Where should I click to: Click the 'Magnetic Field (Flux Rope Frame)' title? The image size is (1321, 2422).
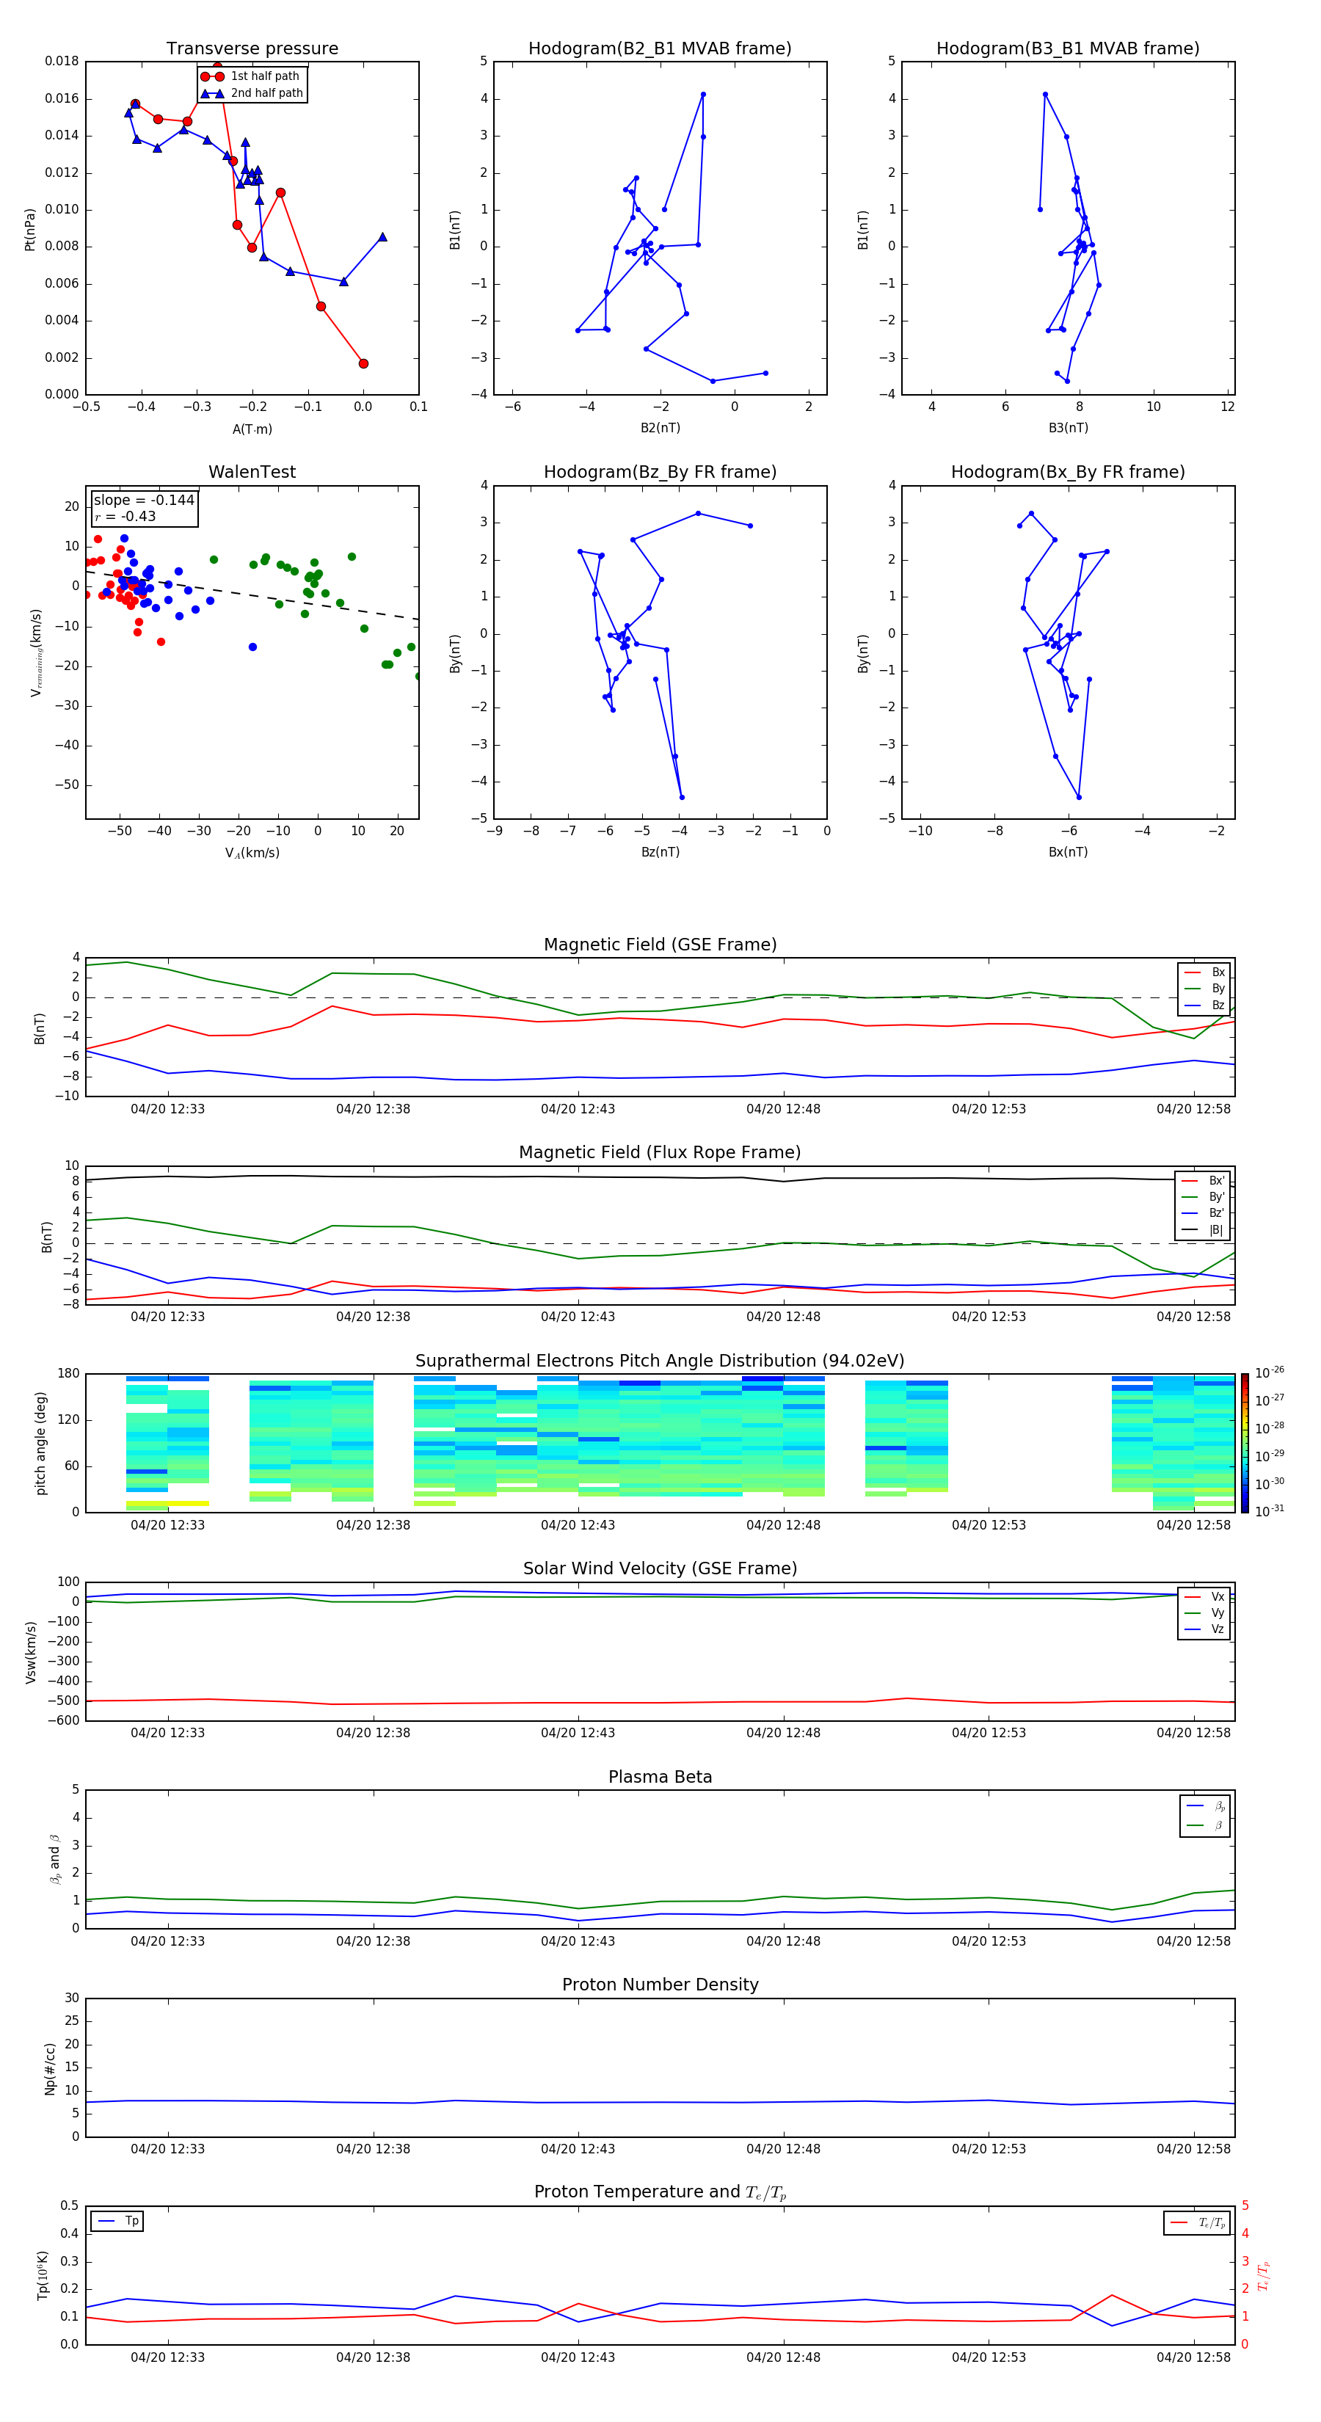[660, 1153]
